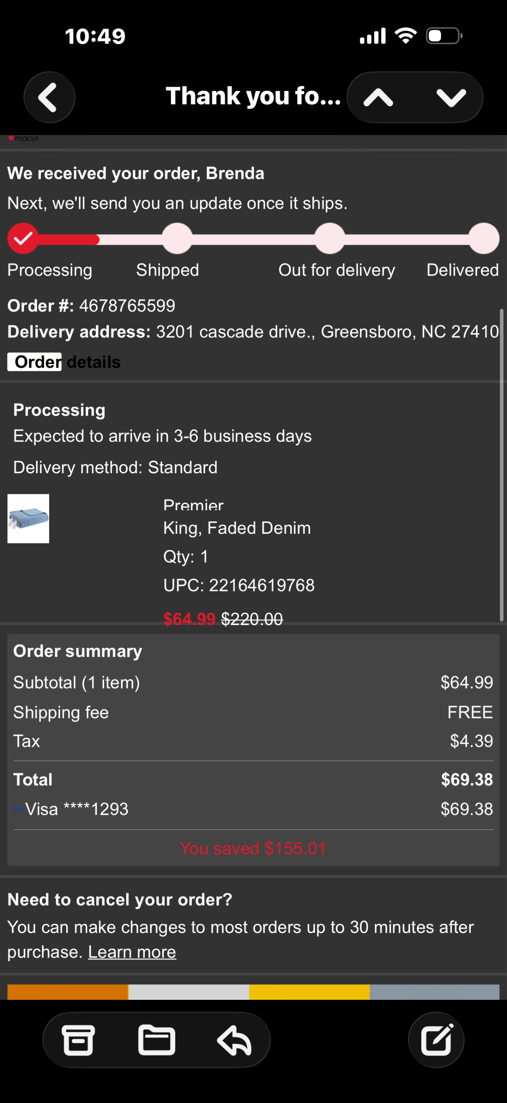Viewport: 507px width, 1103px height.
Task: Reply using the reply arrow icon
Action: click(234, 1040)
